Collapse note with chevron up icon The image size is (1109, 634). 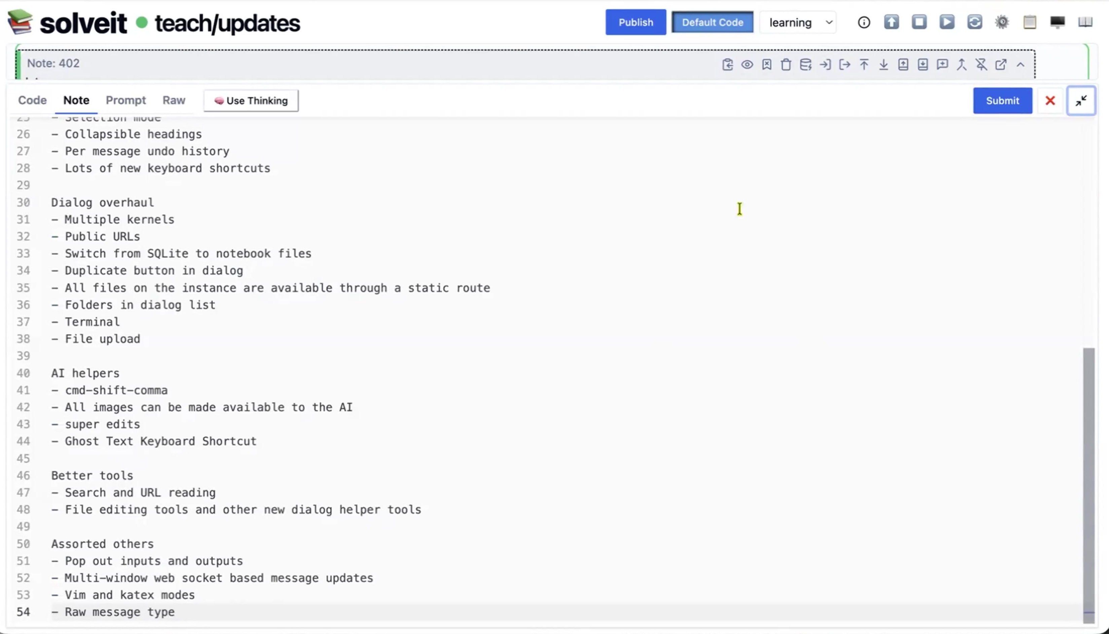point(1021,65)
